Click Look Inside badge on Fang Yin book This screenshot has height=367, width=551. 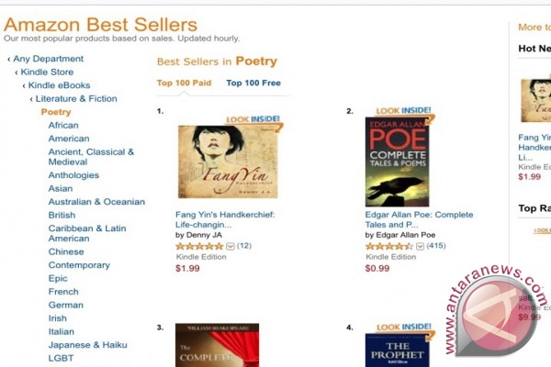[x=253, y=120]
